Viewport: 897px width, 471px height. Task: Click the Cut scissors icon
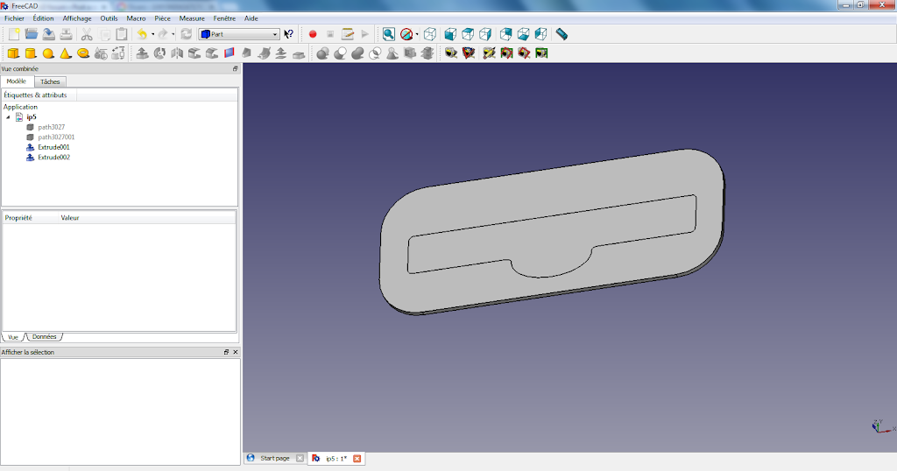87,34
